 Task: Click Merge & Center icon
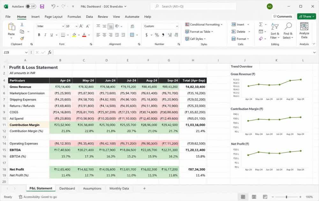pyautogui.click(x=132, y=35)
